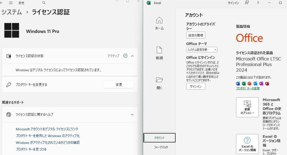The height and width of the screenshot is (155, 287).
Task: Select アカウント tab in Excel sidebar
Action: (x=159, y=138)
